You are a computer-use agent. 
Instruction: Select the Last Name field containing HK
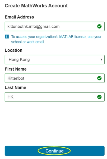click(55, 97)
